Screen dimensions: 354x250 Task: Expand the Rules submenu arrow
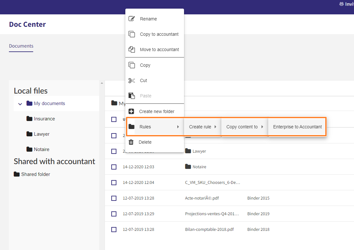coord(178,127)
